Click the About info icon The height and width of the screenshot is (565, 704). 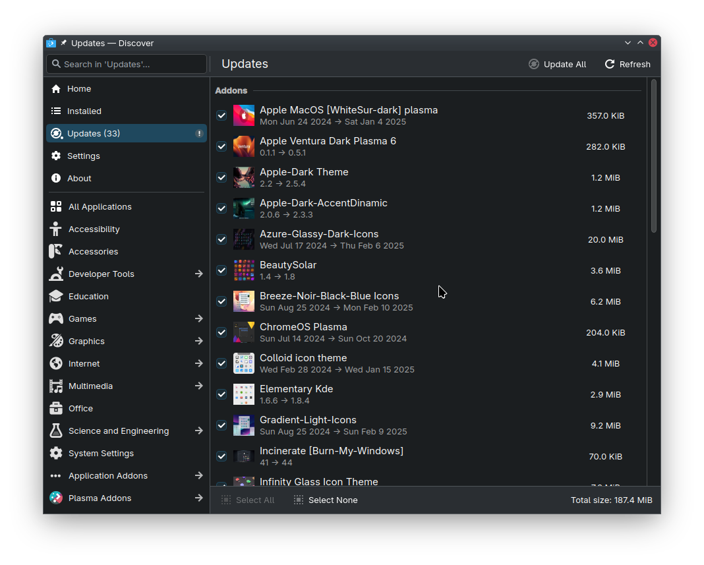(x=56, y=178)
